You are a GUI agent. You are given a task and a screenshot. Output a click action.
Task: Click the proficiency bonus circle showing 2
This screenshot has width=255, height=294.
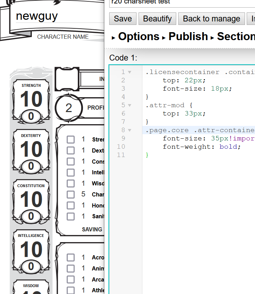point(68,108)
